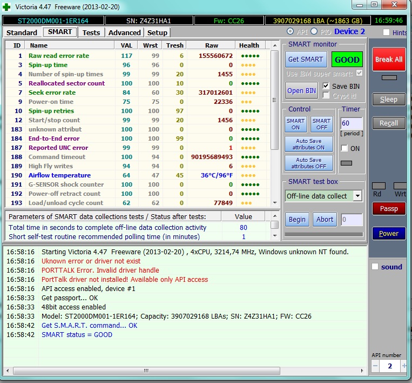Click the Get SMART button
Viewport: 412px width, 383px height.
point(306,59)
